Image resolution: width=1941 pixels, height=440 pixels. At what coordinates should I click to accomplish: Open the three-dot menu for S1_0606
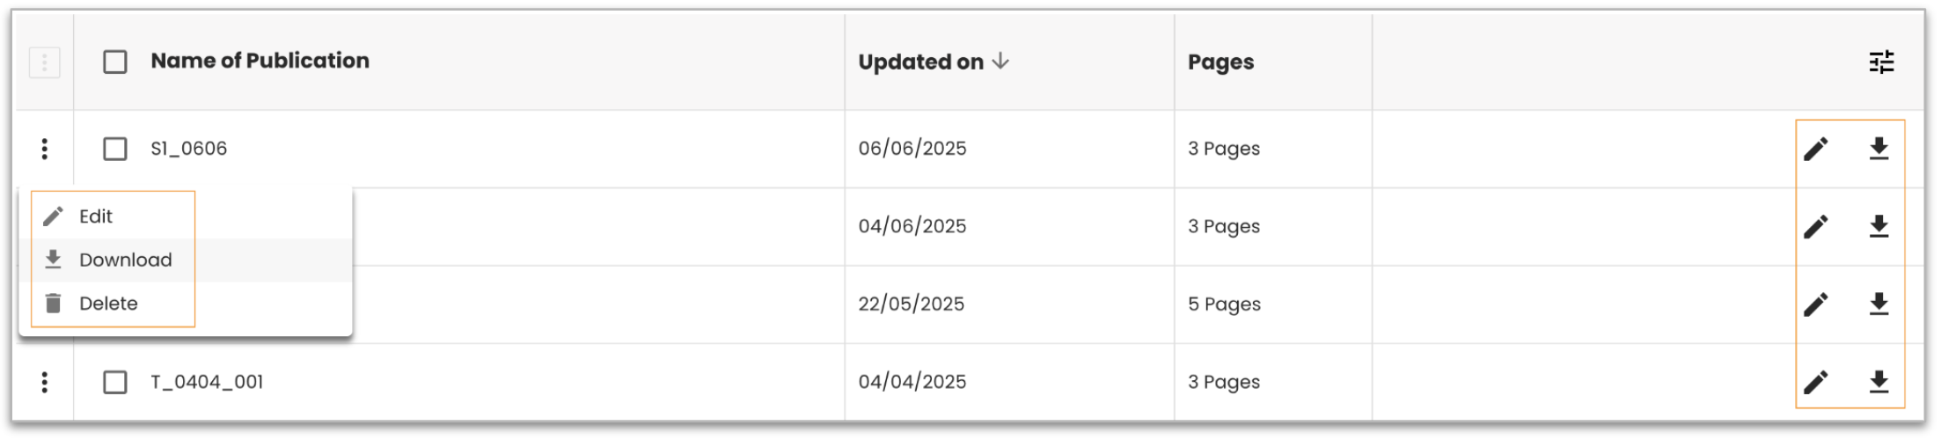click(x=45, y=149)
